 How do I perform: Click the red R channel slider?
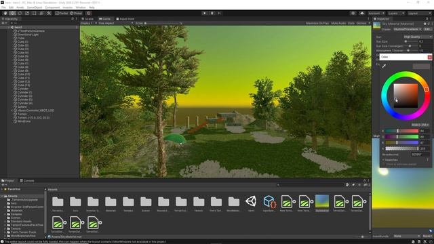point(402,131)
